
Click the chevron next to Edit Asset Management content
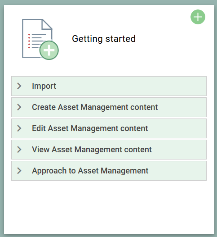(x=19, y=128)
